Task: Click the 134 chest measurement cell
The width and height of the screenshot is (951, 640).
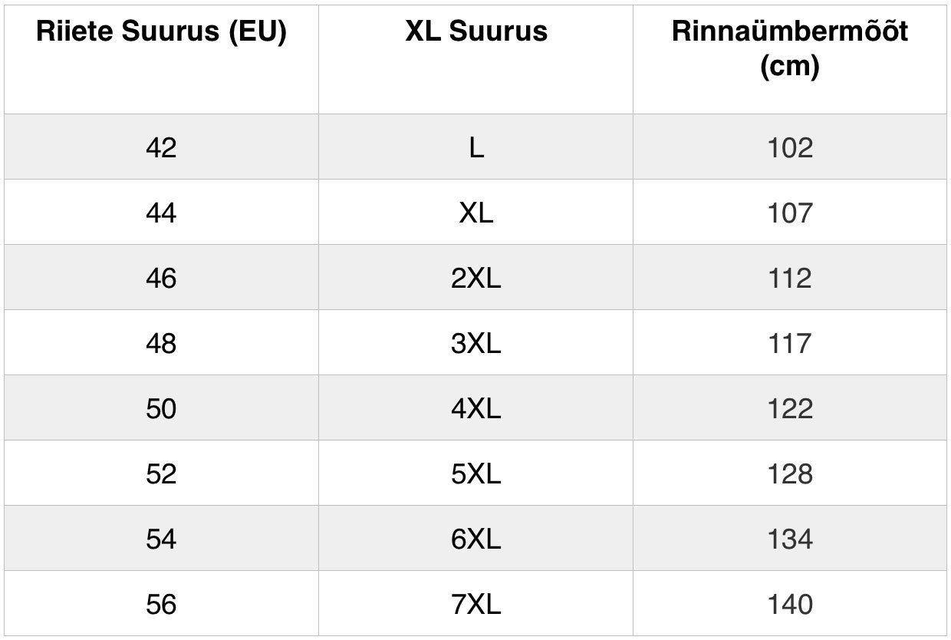Action: [790, 539]
